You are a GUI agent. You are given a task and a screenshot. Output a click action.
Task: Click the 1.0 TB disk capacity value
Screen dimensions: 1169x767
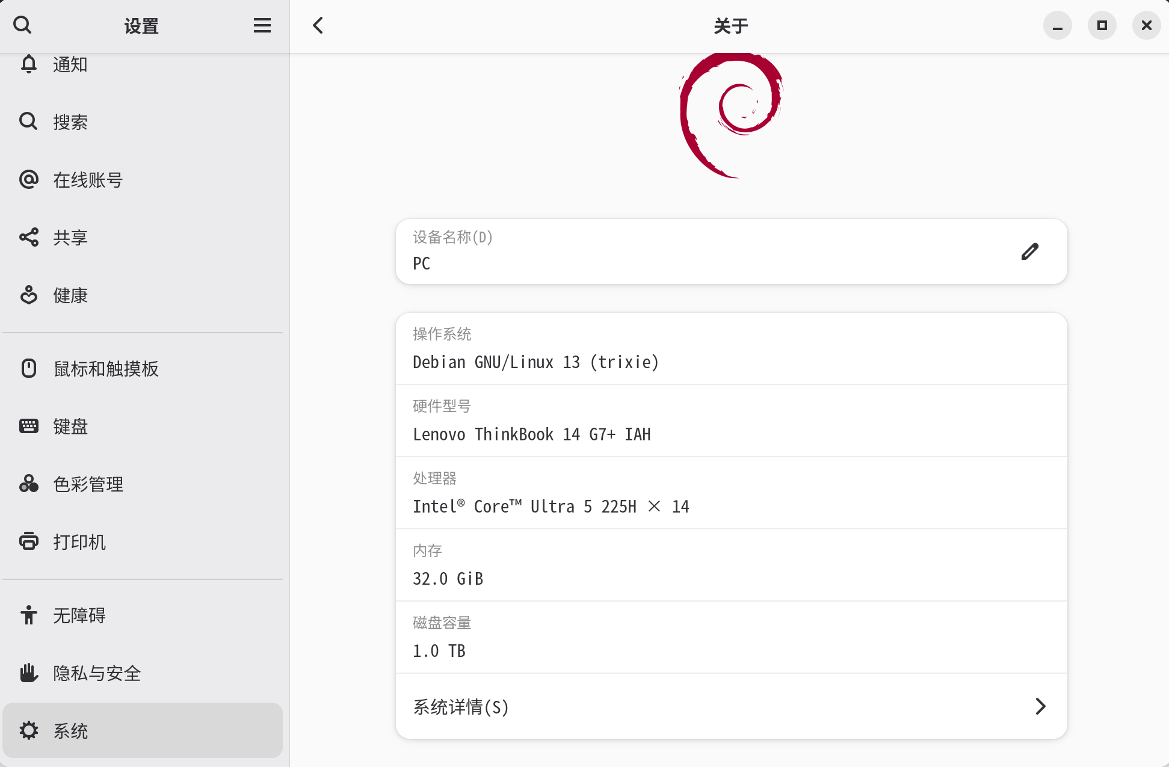[x=439, y=651]
